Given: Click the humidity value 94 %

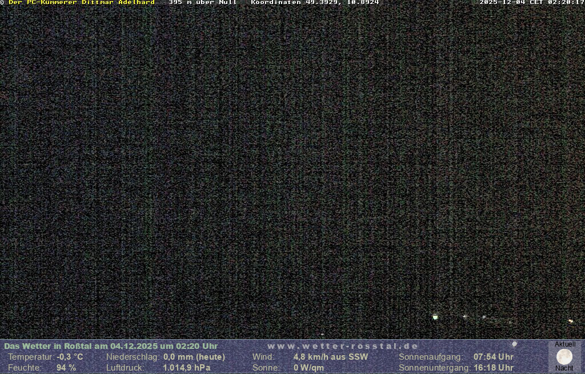Looking at the screenshot, I should click(x=66, y=368).
